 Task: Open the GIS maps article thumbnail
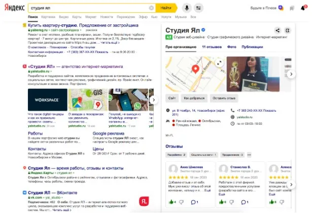pos(88,99)
